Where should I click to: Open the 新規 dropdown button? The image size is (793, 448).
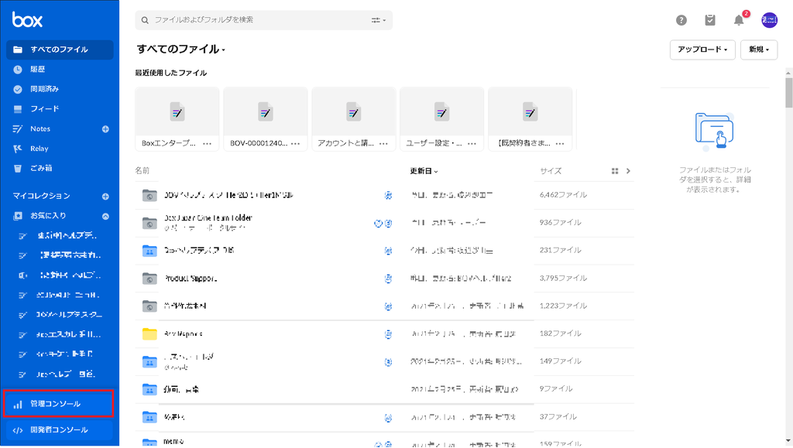pos(759,50)
